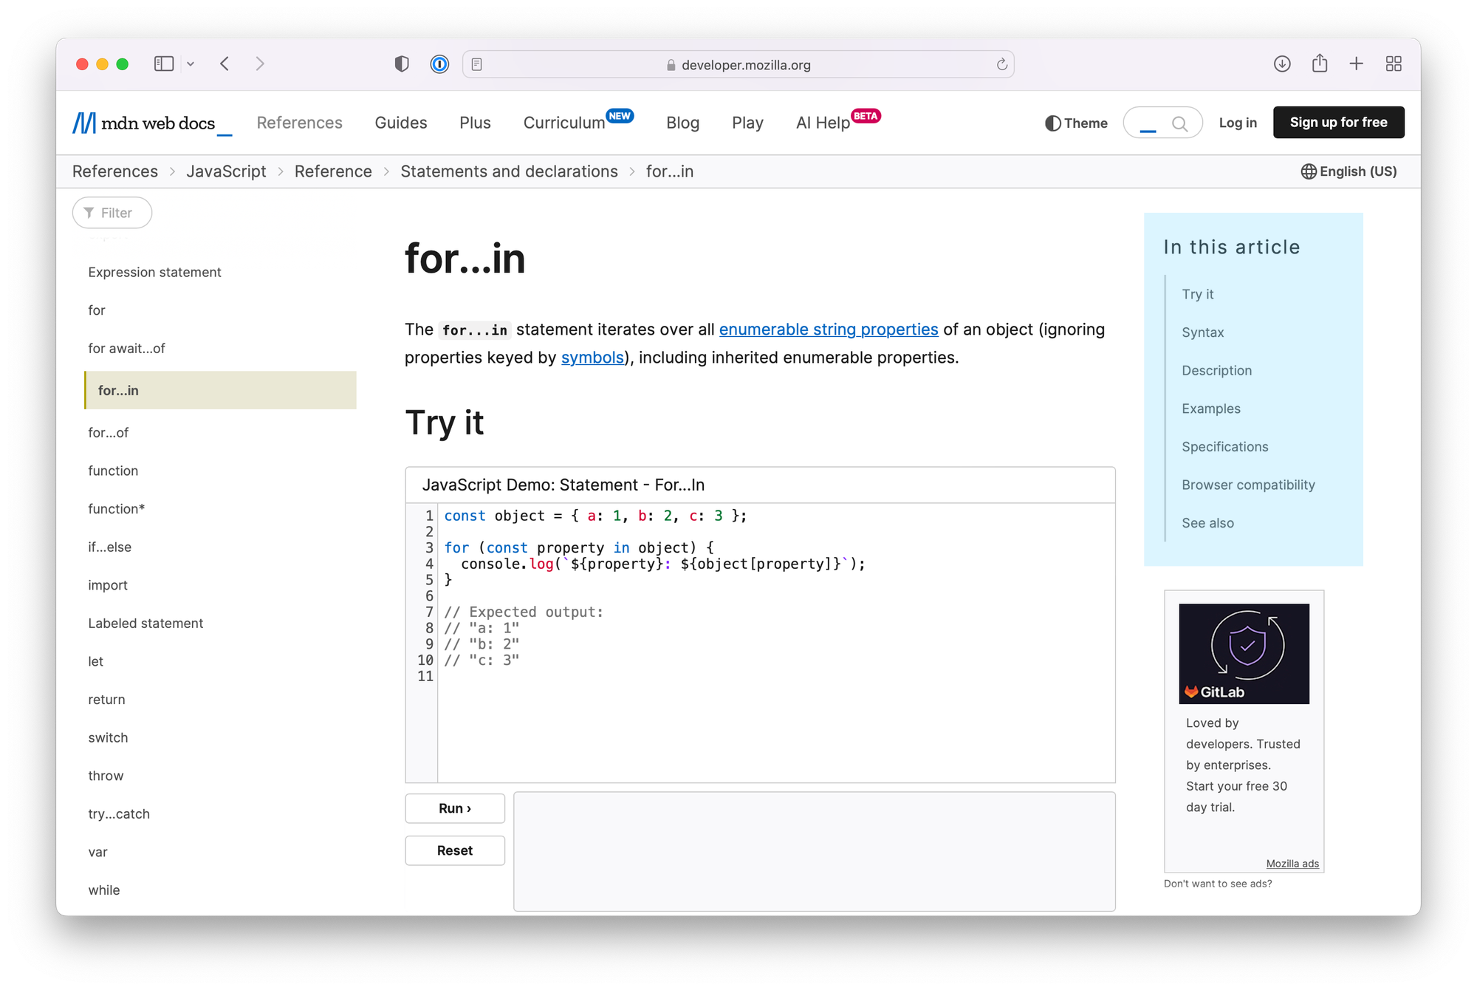Screen dimensions: 1477x990
Task: Click the reader view icon in address bar
Action: pos(477,64)
